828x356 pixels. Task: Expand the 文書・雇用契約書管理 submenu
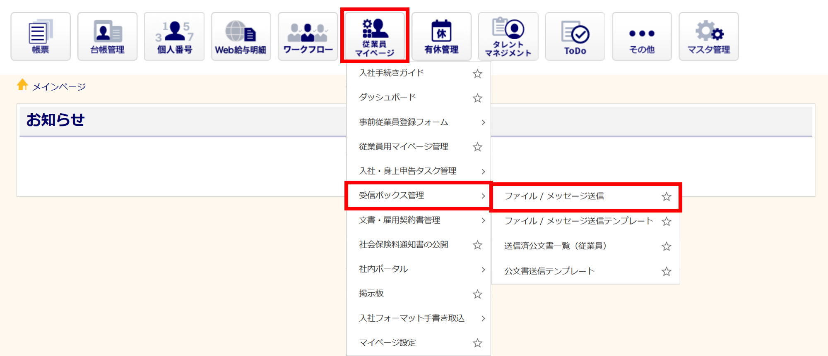coord(483,220)
